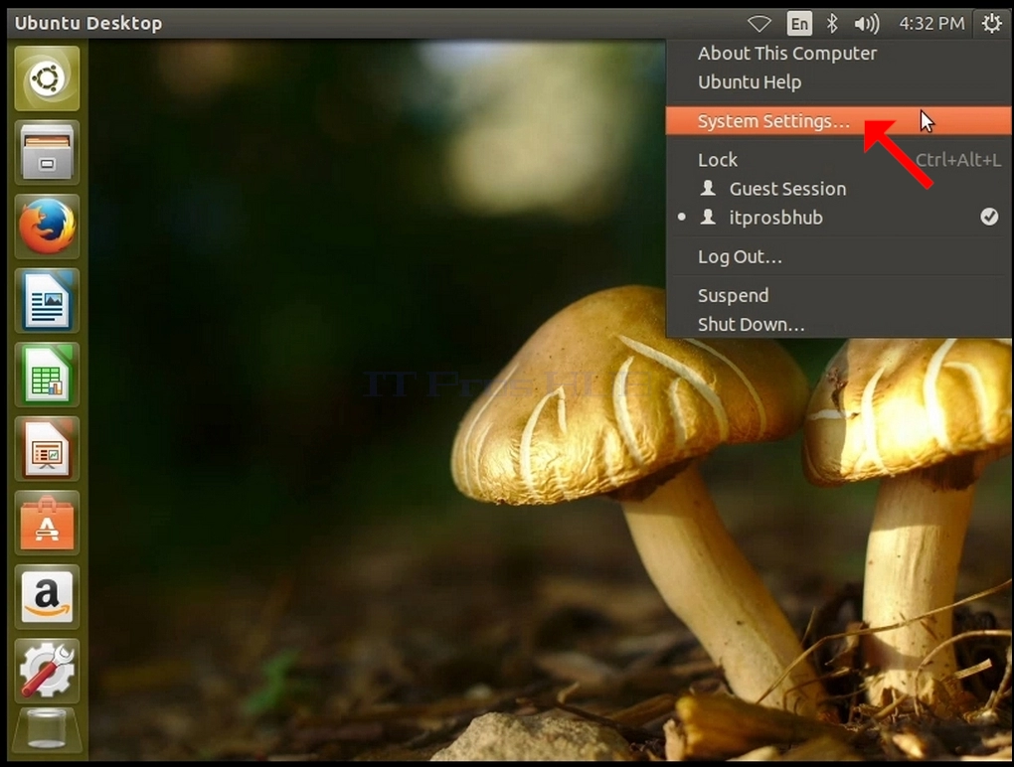The height and width of the screenshot is (767, 1014).
Task: Open the 4:32 PM clock menu
Action: coord(931,24)
